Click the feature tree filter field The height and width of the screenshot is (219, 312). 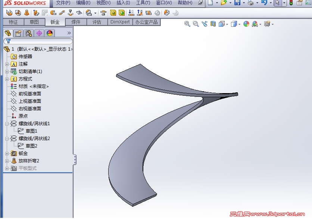point(38,41)
